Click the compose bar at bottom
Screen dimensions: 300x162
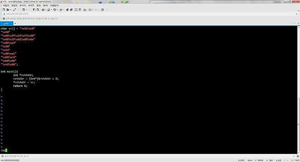pyautogui.click(x=149, y=156)
